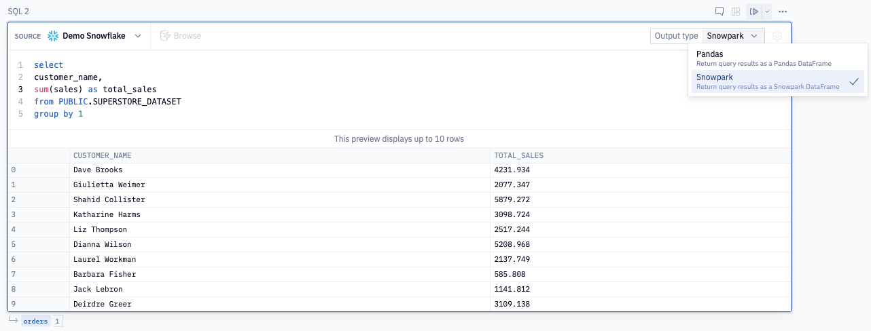Click the Laurel Workman cell
Image resolution: width=871 pixels, height=331 pixels.
tap(280, 259)
